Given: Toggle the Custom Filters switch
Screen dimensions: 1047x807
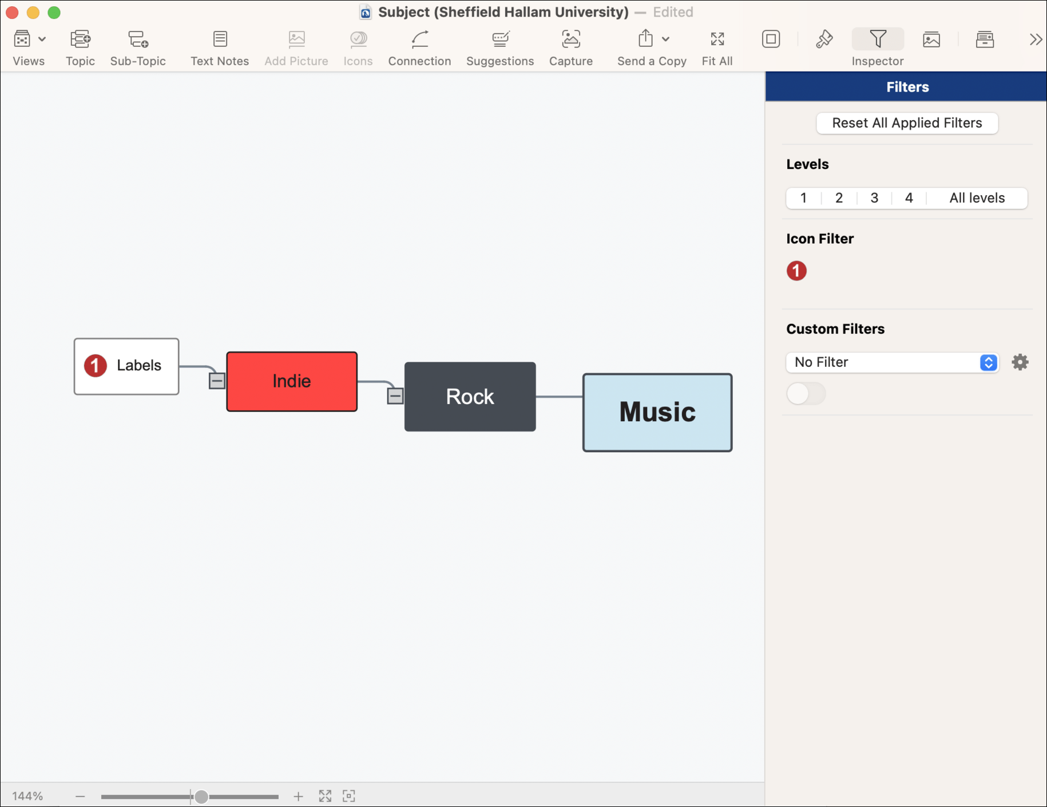Looking at the screenshot, I should (x=806, y=394).
